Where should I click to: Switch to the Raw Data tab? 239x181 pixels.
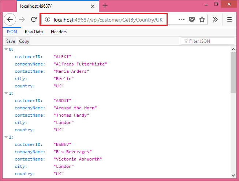tap(34, 32)
